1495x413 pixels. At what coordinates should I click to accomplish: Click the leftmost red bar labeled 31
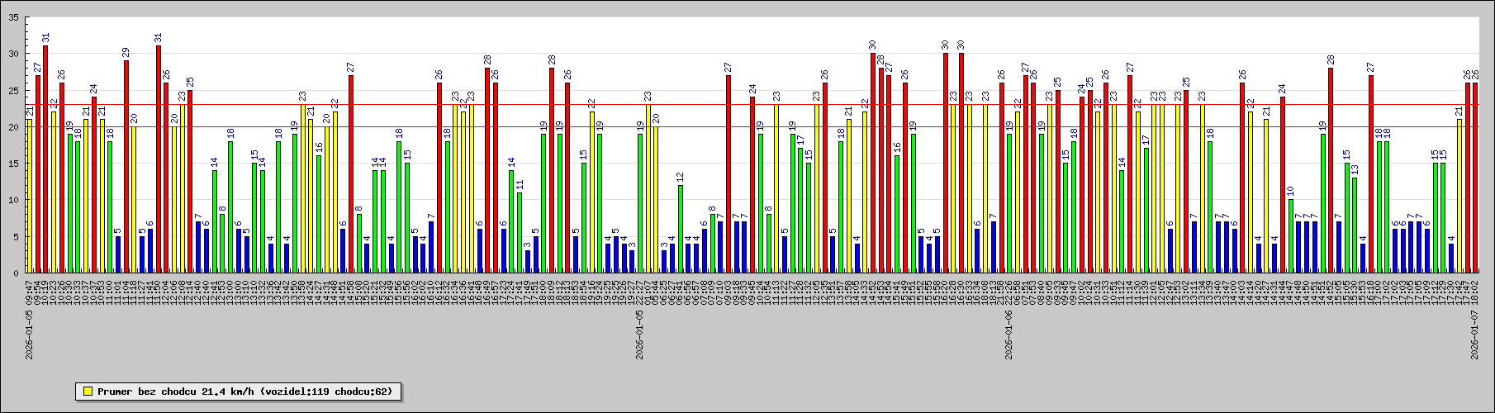[x=45, y=159]
